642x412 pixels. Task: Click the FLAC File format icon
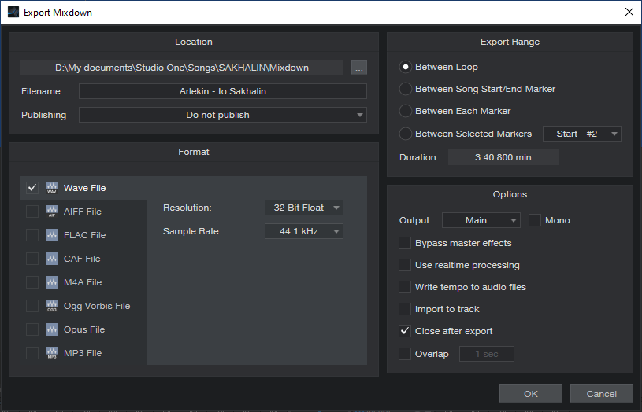[52, 235]
